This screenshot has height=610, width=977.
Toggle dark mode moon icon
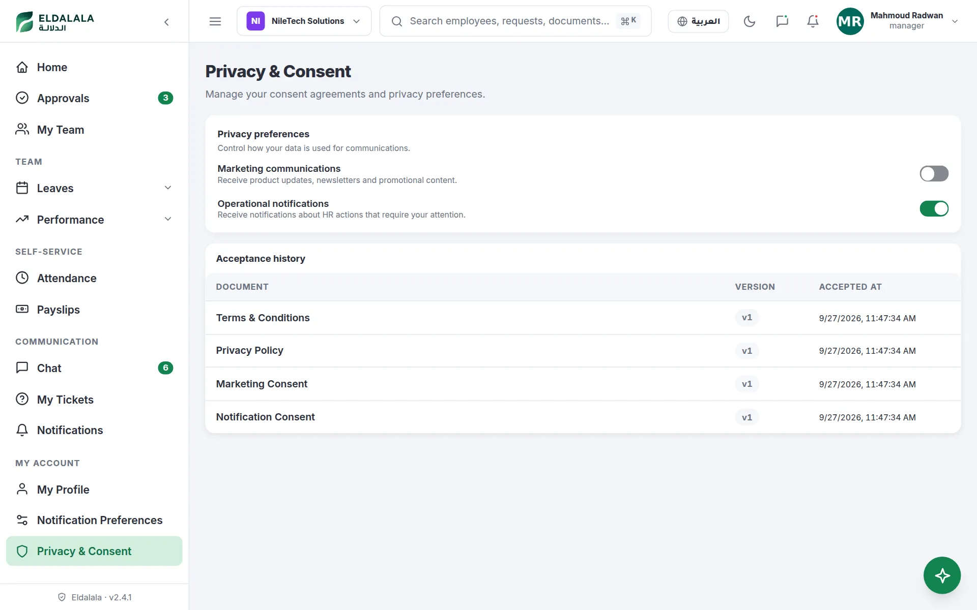tap(750, 21)
